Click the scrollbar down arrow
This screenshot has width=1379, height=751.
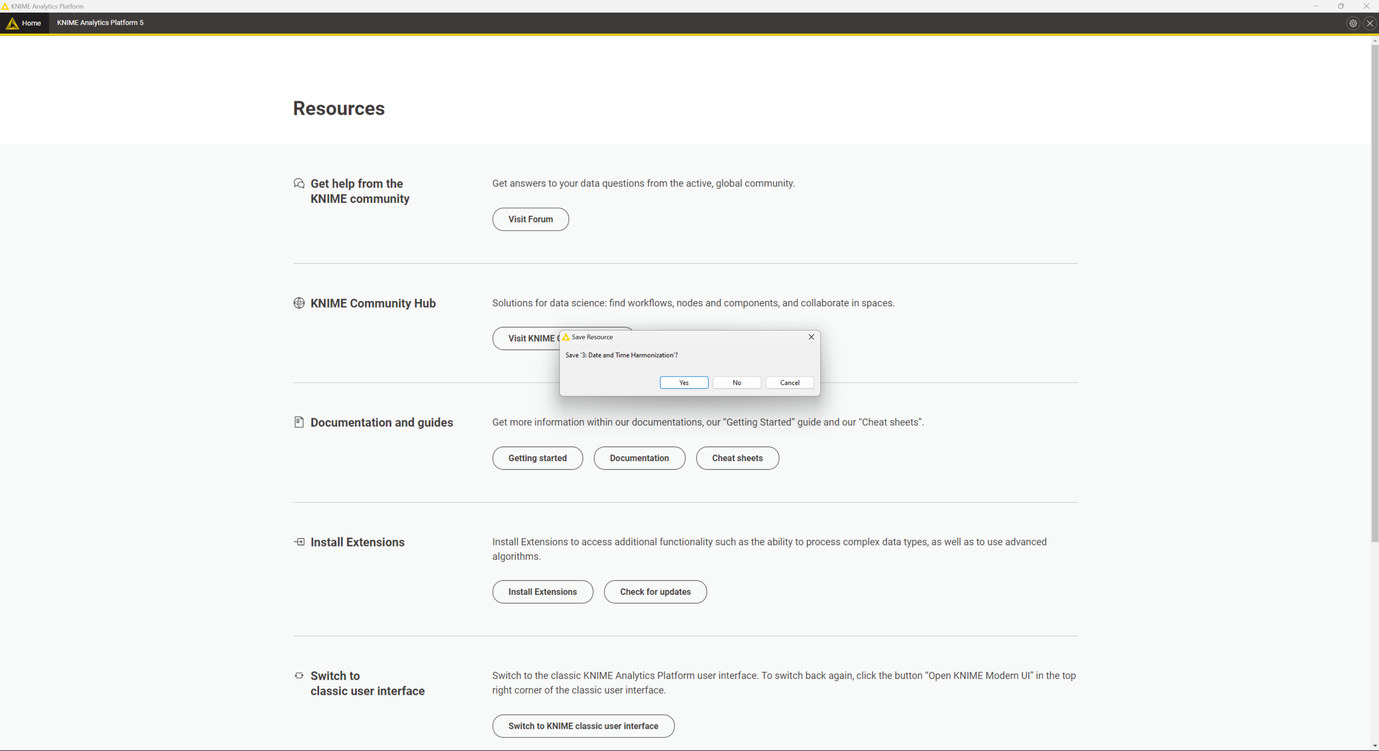(x=1374, y=746)
